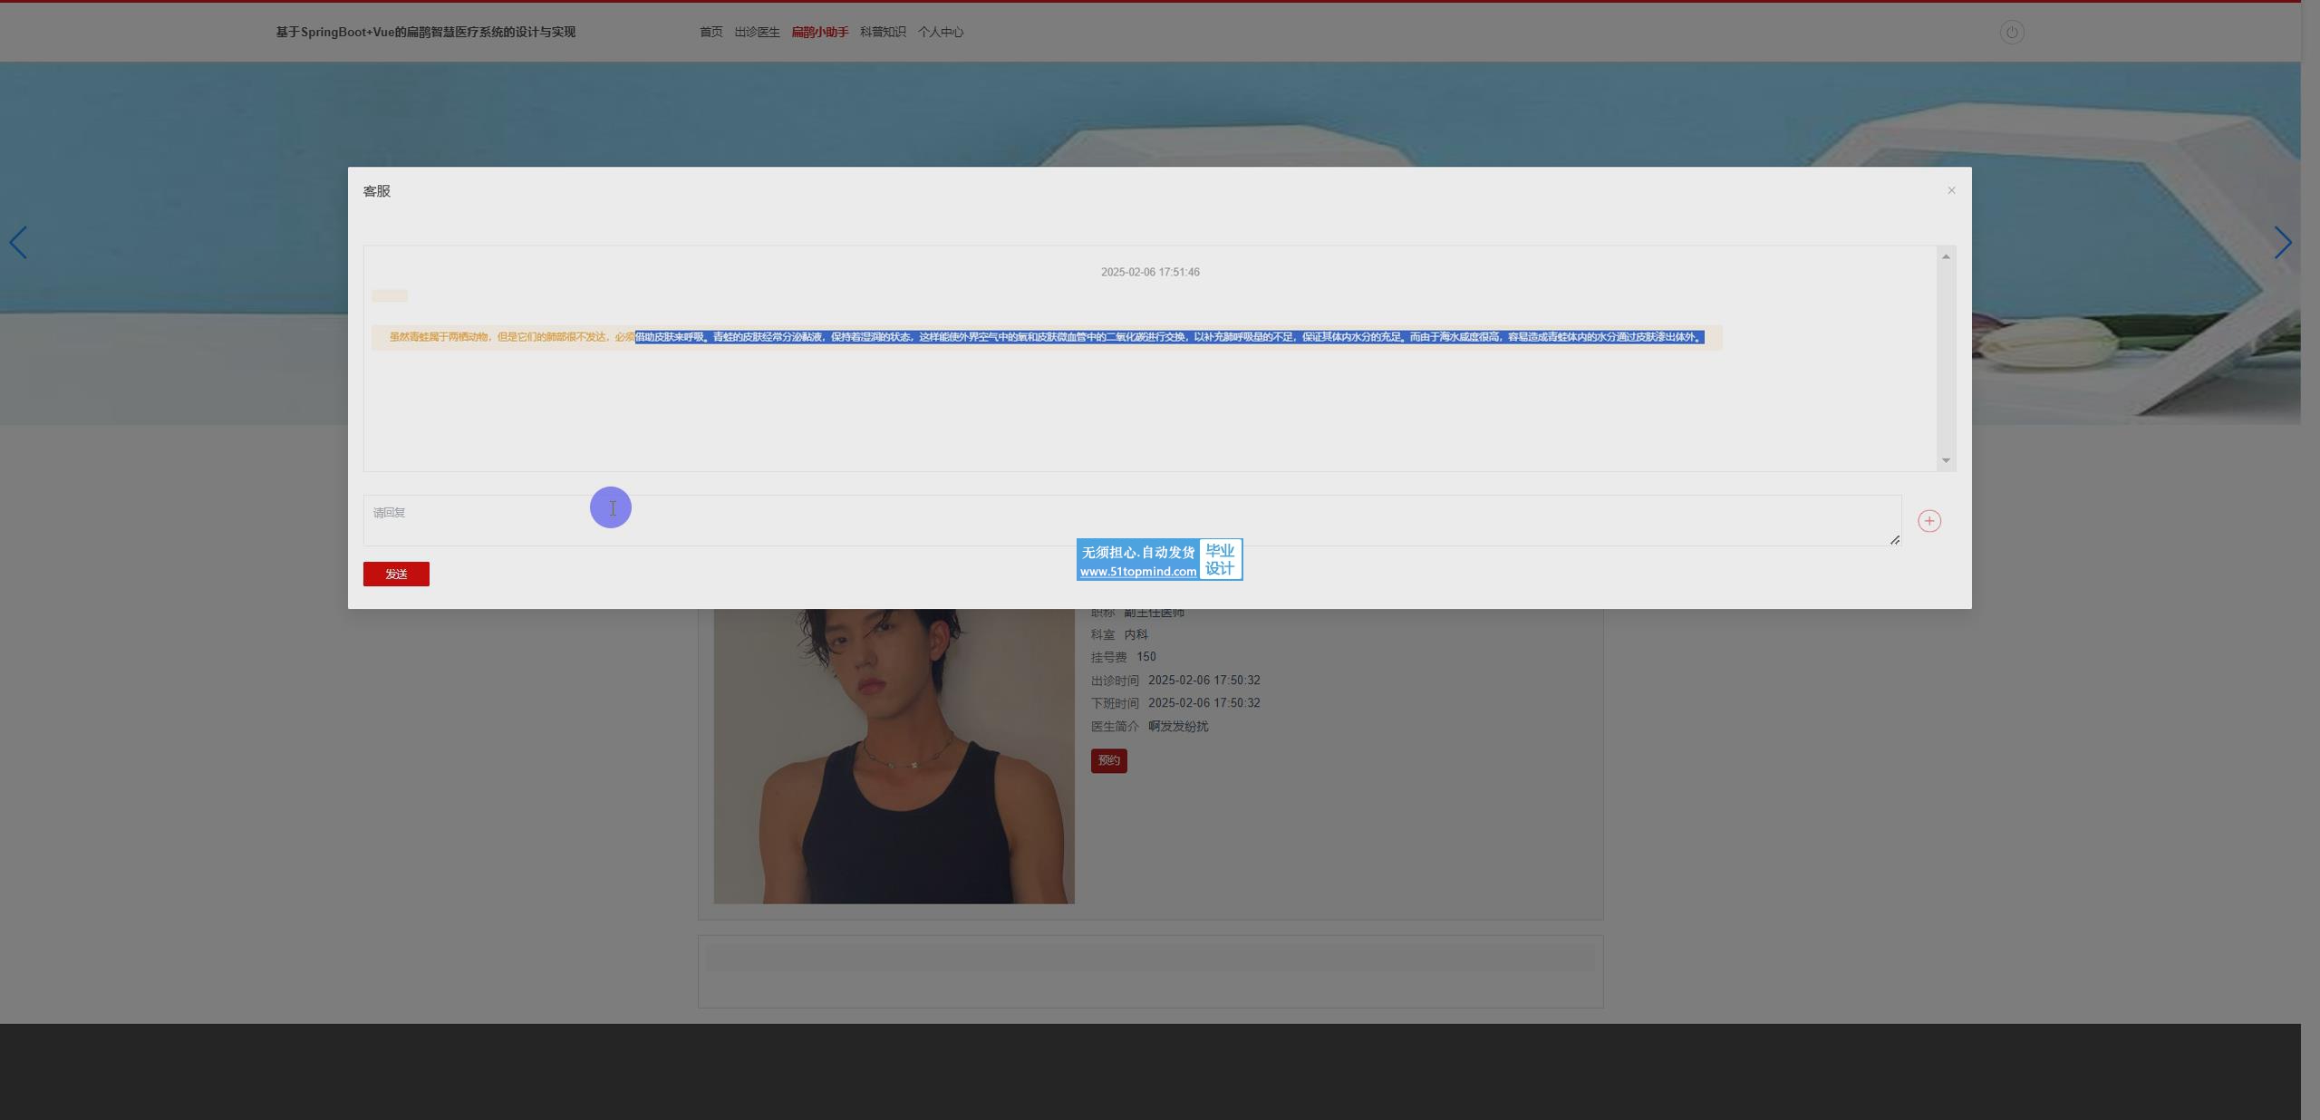The image size is (2320, 1120).
Task: Click the highlighted chat message bubble
Action: click(x=1046, y=337)
